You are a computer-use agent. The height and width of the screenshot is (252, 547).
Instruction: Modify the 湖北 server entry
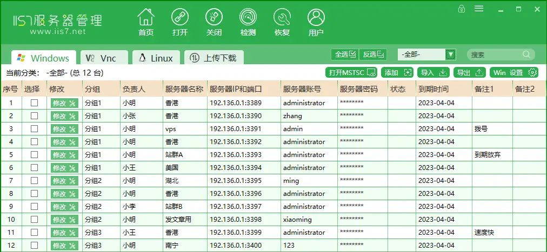[x=64, y=181]
